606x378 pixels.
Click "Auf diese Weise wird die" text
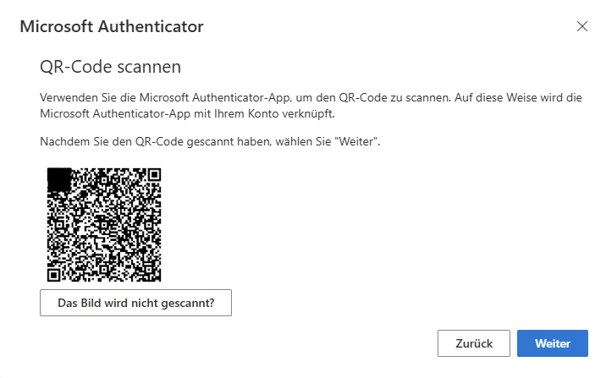coord(518,97)
